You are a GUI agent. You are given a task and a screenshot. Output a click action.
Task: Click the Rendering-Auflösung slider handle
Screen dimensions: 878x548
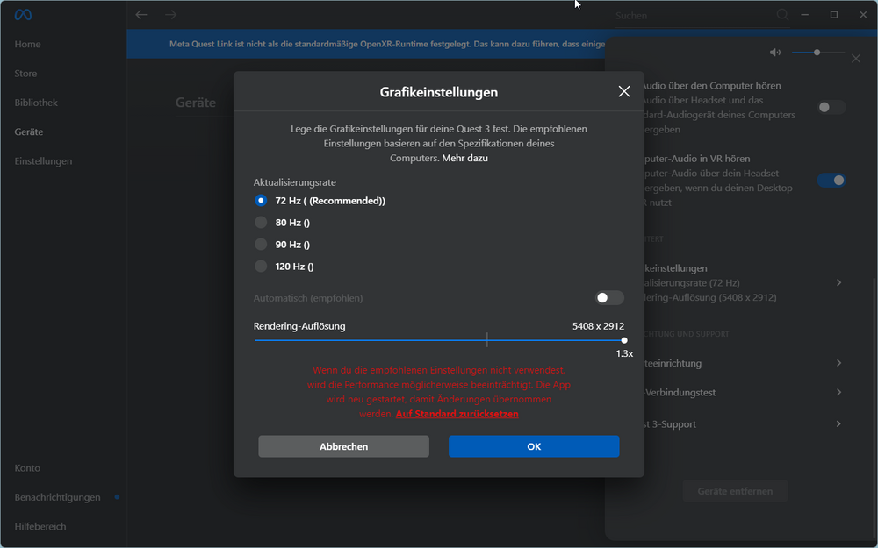tap(623, 340)
